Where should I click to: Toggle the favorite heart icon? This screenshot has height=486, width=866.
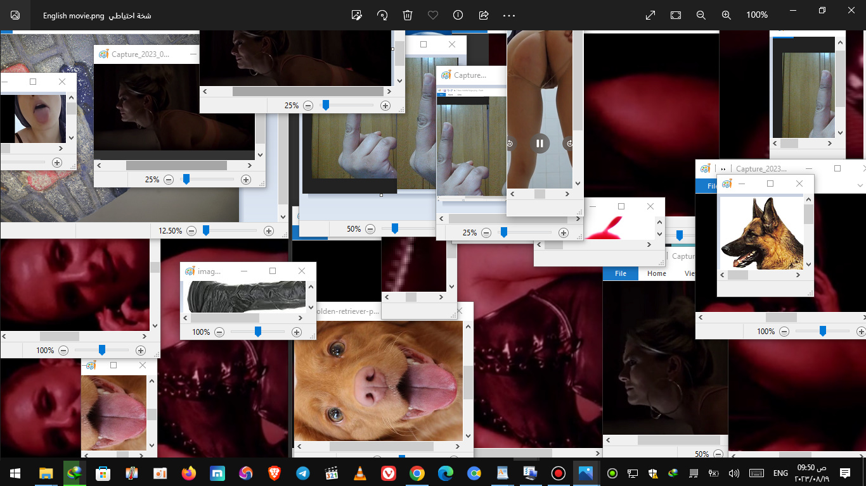[x=433, y=15]
